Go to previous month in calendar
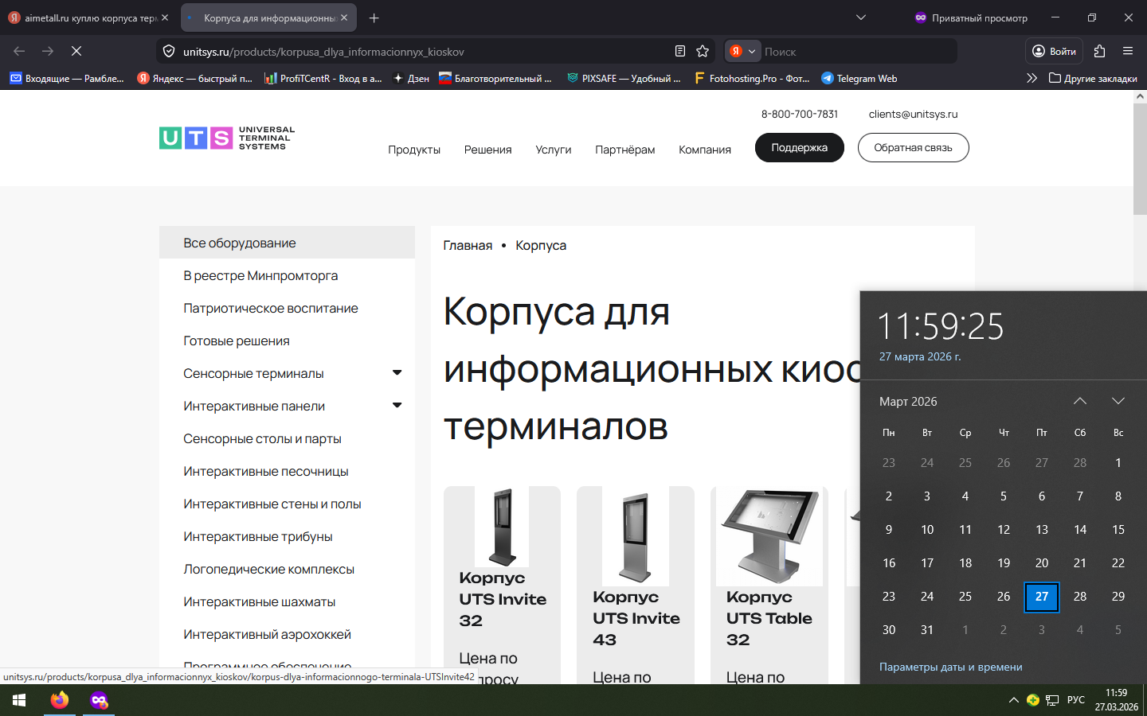 coord(1080,401)
